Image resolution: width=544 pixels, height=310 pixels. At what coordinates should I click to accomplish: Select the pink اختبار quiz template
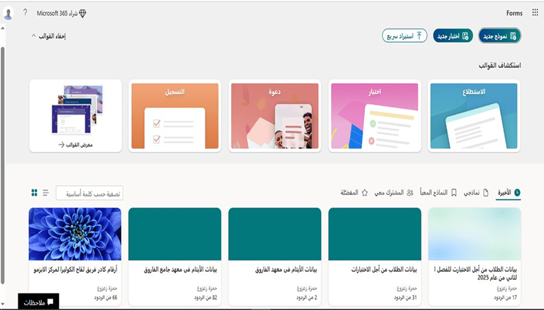tap(375, 116)
